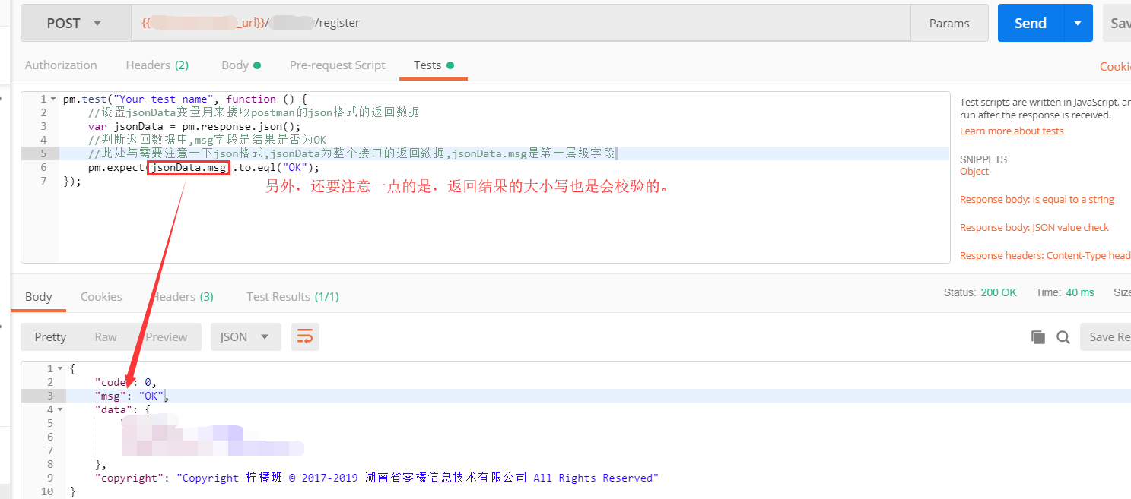Open the JSON format dropdown
The height and width of the screenshot is (499, 1131).
(245, 337)
